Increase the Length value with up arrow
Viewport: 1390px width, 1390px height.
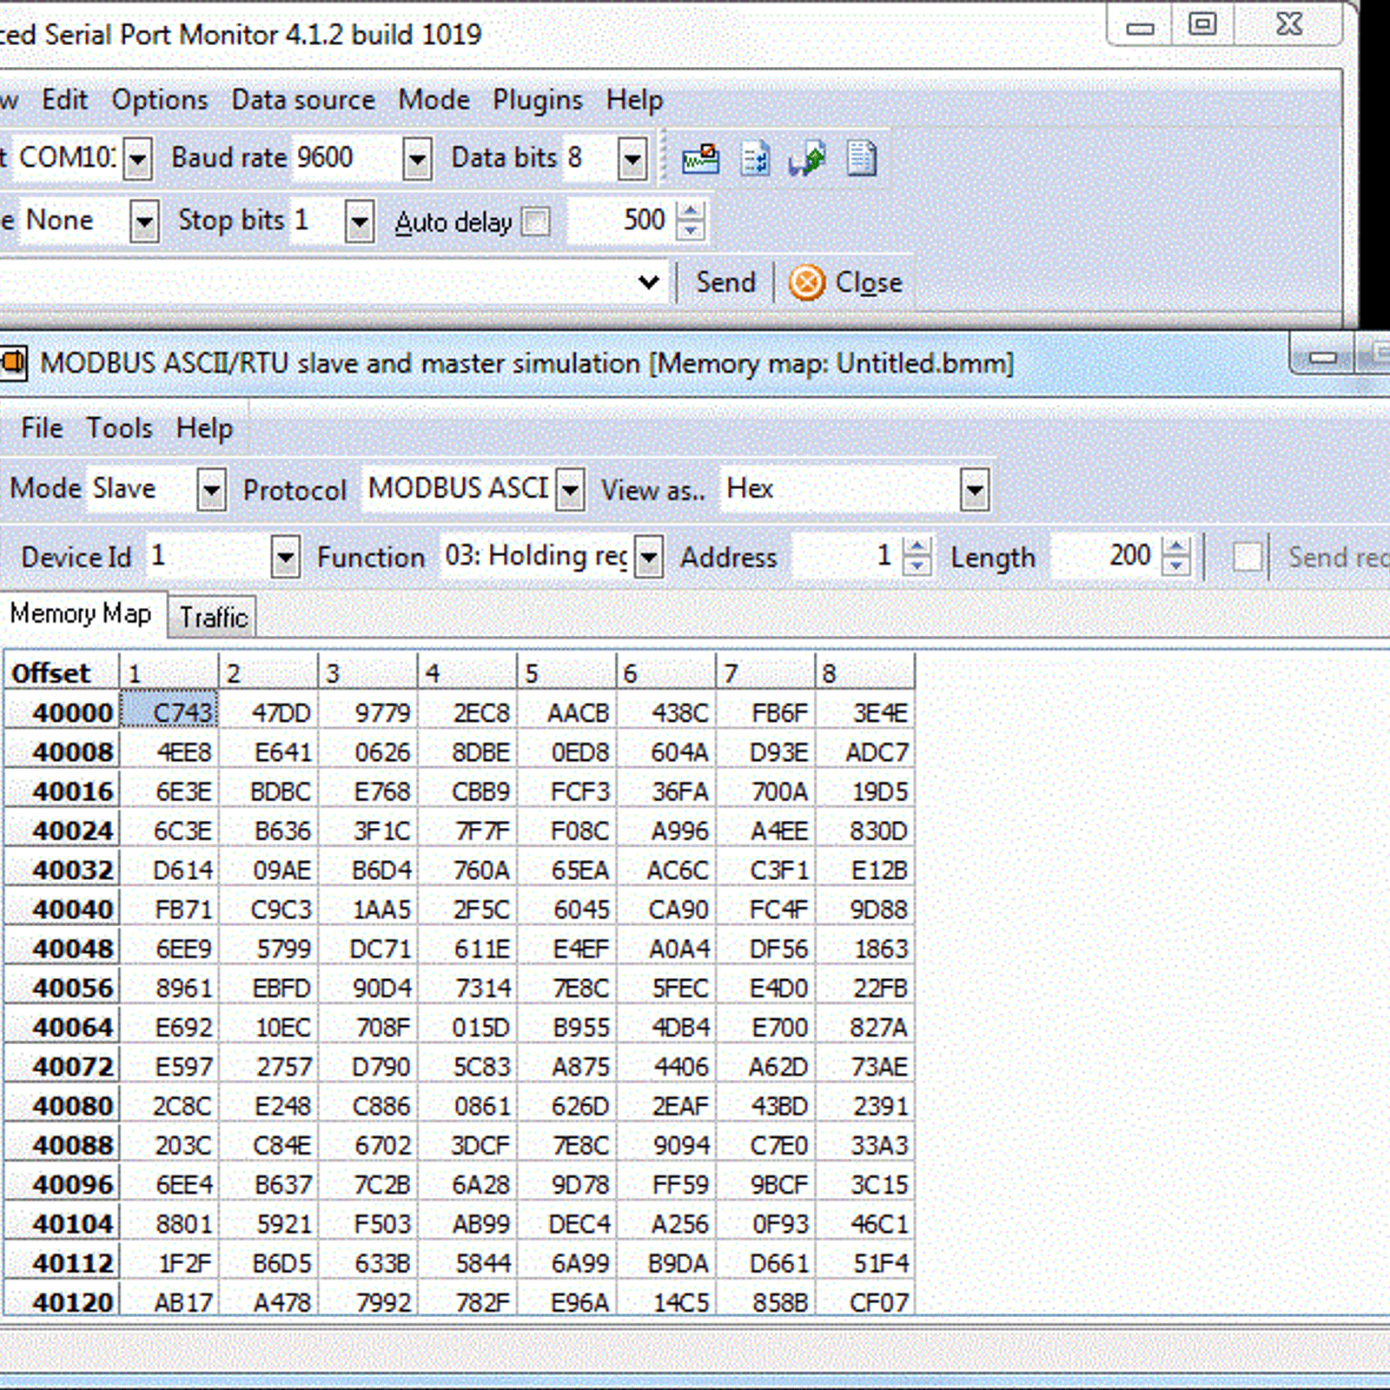tap(1176, 546)
